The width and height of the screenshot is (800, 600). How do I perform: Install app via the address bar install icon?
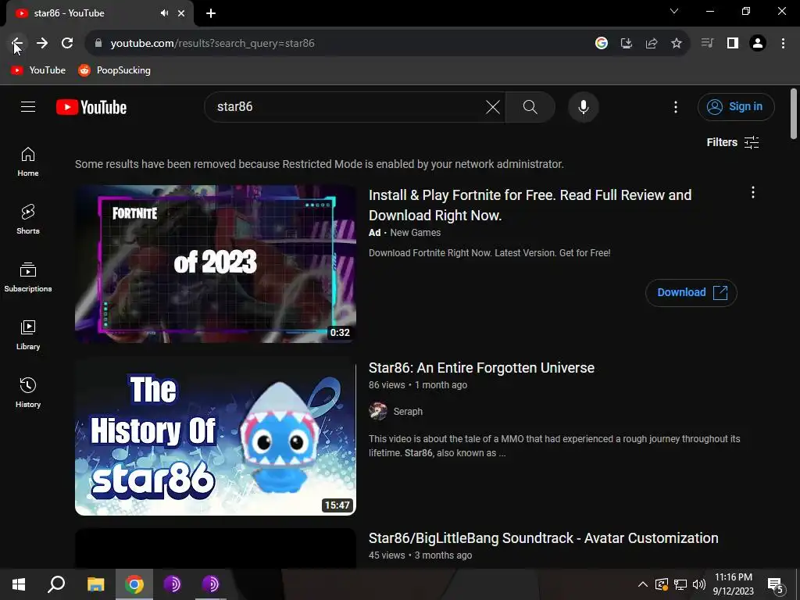(627, 44)
